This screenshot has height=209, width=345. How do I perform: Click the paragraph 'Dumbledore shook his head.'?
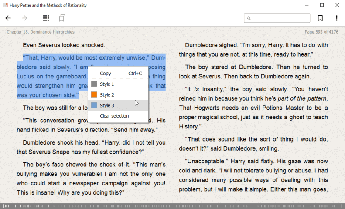coord(91,147)
